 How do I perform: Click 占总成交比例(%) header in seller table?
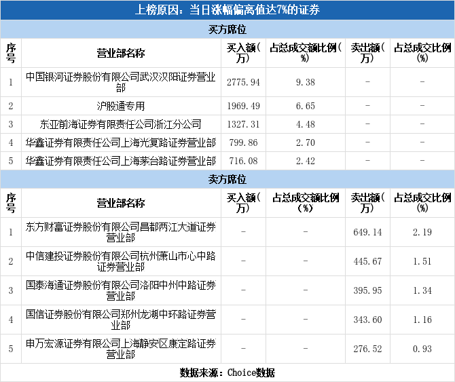point(422,203)
